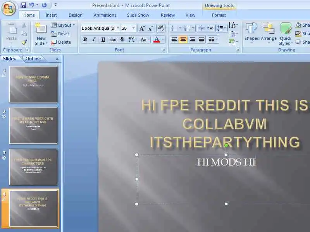310x232 pixels.
Task: Copy selection with the Copy icon
Action: [x=24, y=34]
